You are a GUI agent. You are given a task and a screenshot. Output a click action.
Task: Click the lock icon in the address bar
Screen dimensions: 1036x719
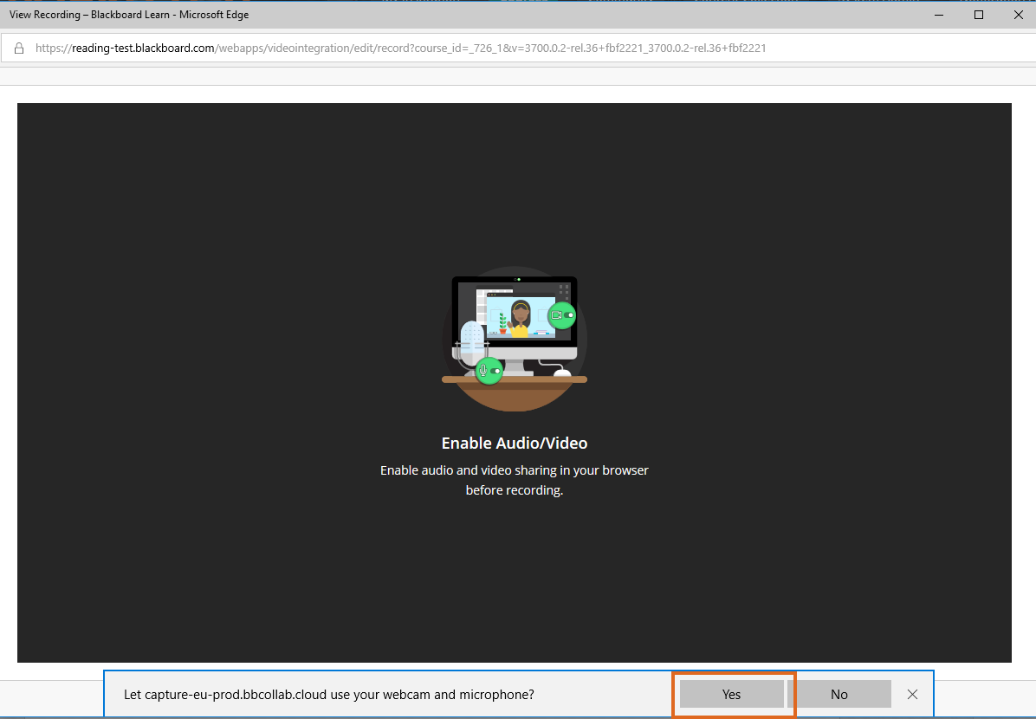[19, 48]
